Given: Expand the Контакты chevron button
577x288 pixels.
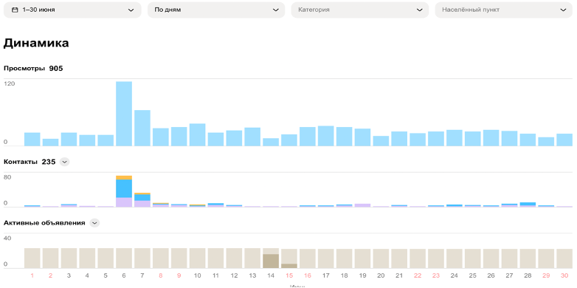Looking at the screenshot, I should click(x=64, y=162).
